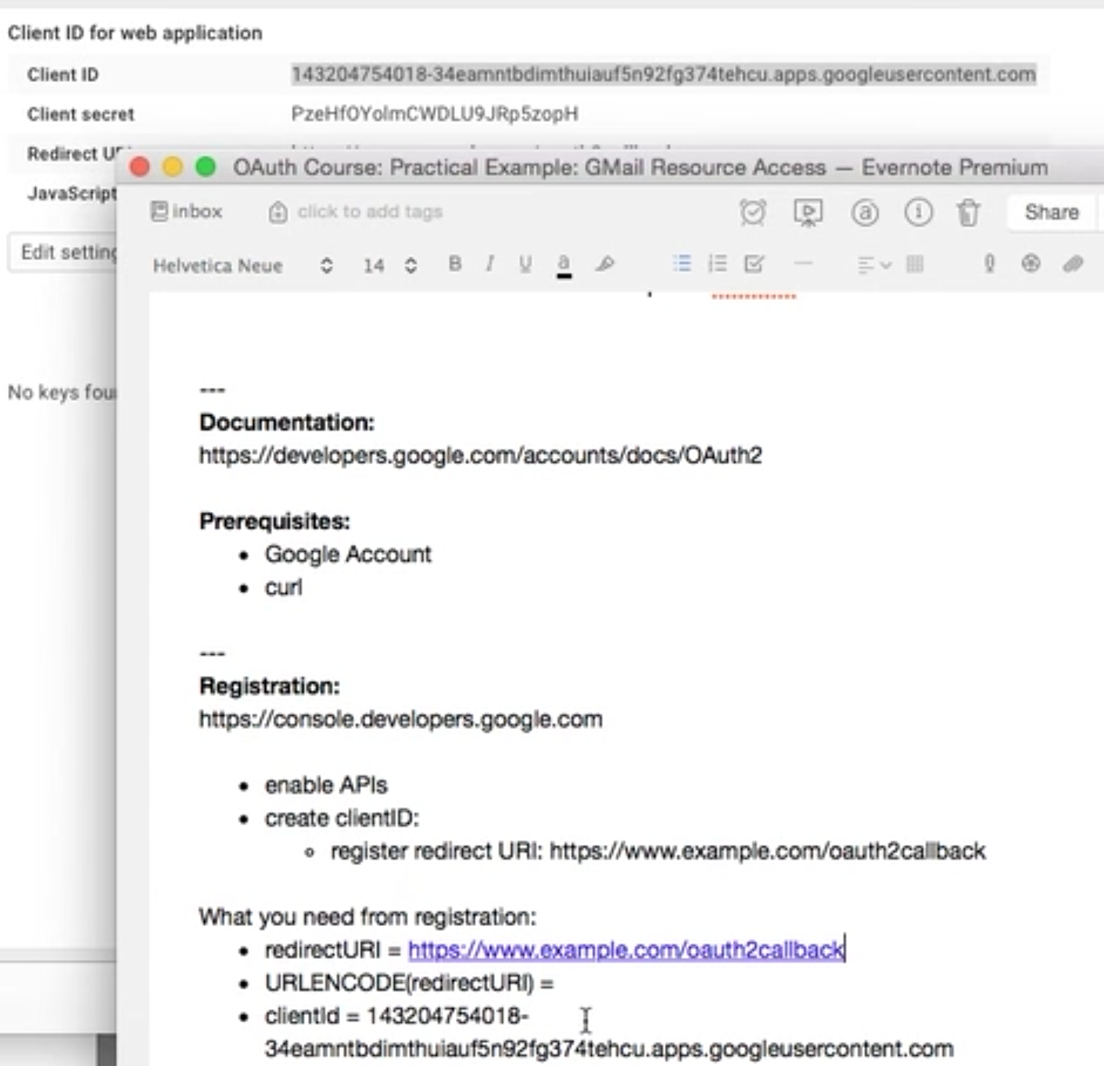The width and height of the screenshot is (1104, 1066).
Task: Open the text color picker
Action: 564,266
